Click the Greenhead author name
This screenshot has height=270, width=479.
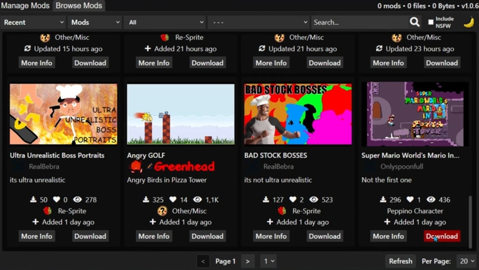click(x=184, y=166)
